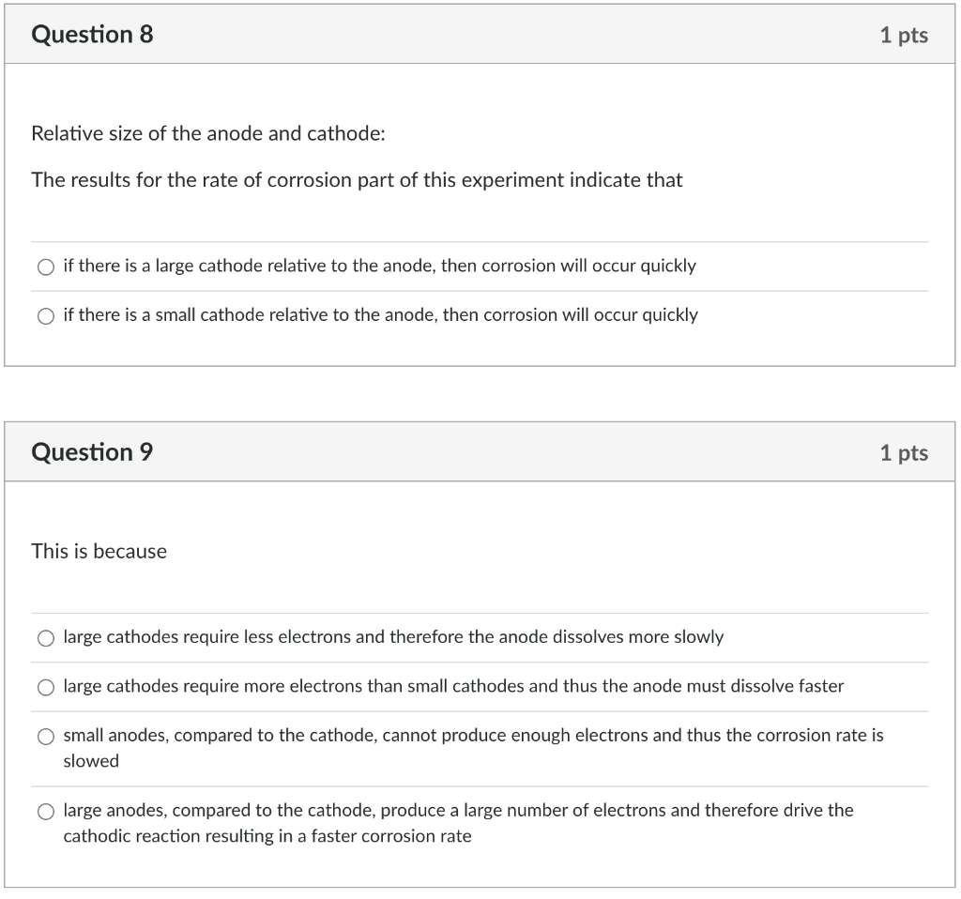Click the 'results for the rate of corrosion' prompt
961x899 pixels.
[357, 180]
